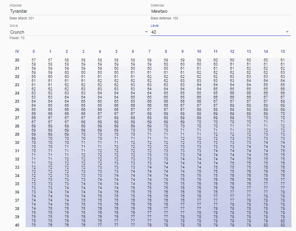Click the IV column header 10
The image size is (296, 231).
199,52
